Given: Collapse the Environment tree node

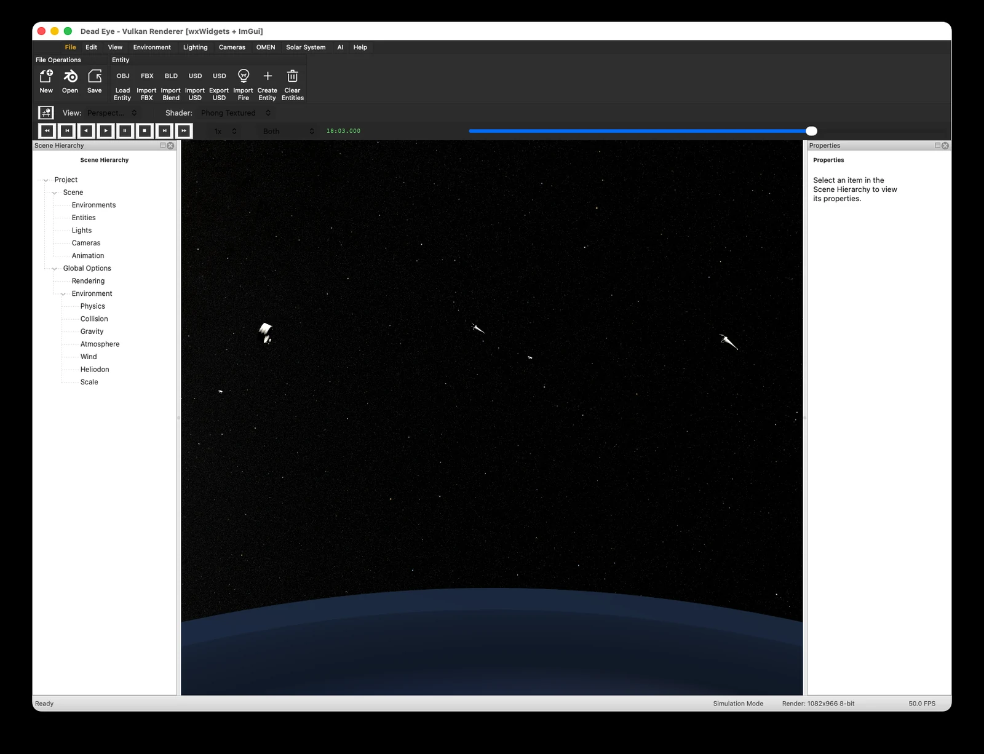Looking at the screenshot, I should coord(63,294).
